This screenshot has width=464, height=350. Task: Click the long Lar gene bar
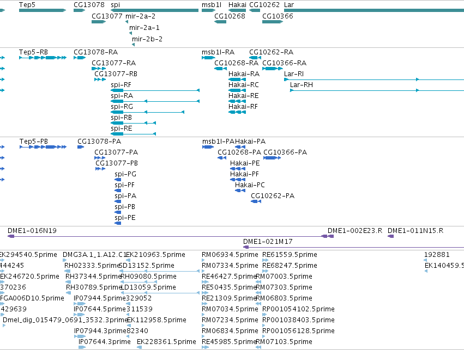pyautogui.click(x=374, y=10)
